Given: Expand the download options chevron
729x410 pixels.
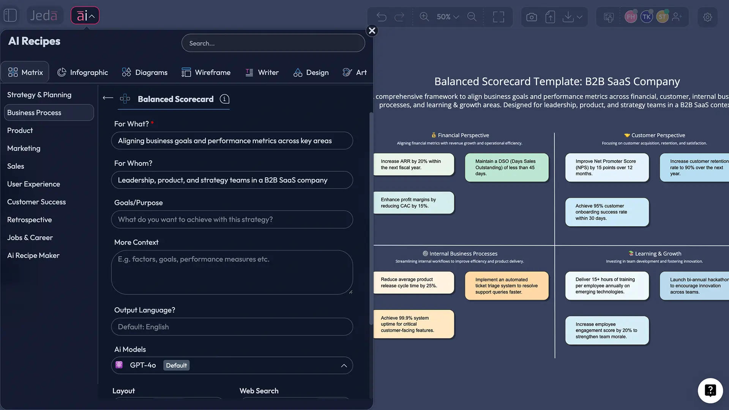Looking at the screenshot, I should pyautogui.click(x=580, y=17).
